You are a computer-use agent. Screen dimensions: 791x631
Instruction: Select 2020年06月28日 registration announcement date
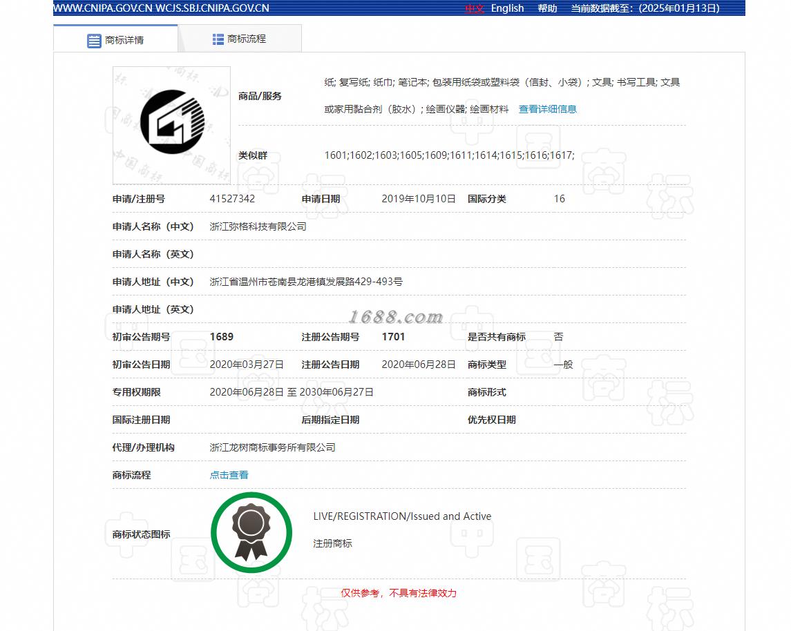click(418, 365)
